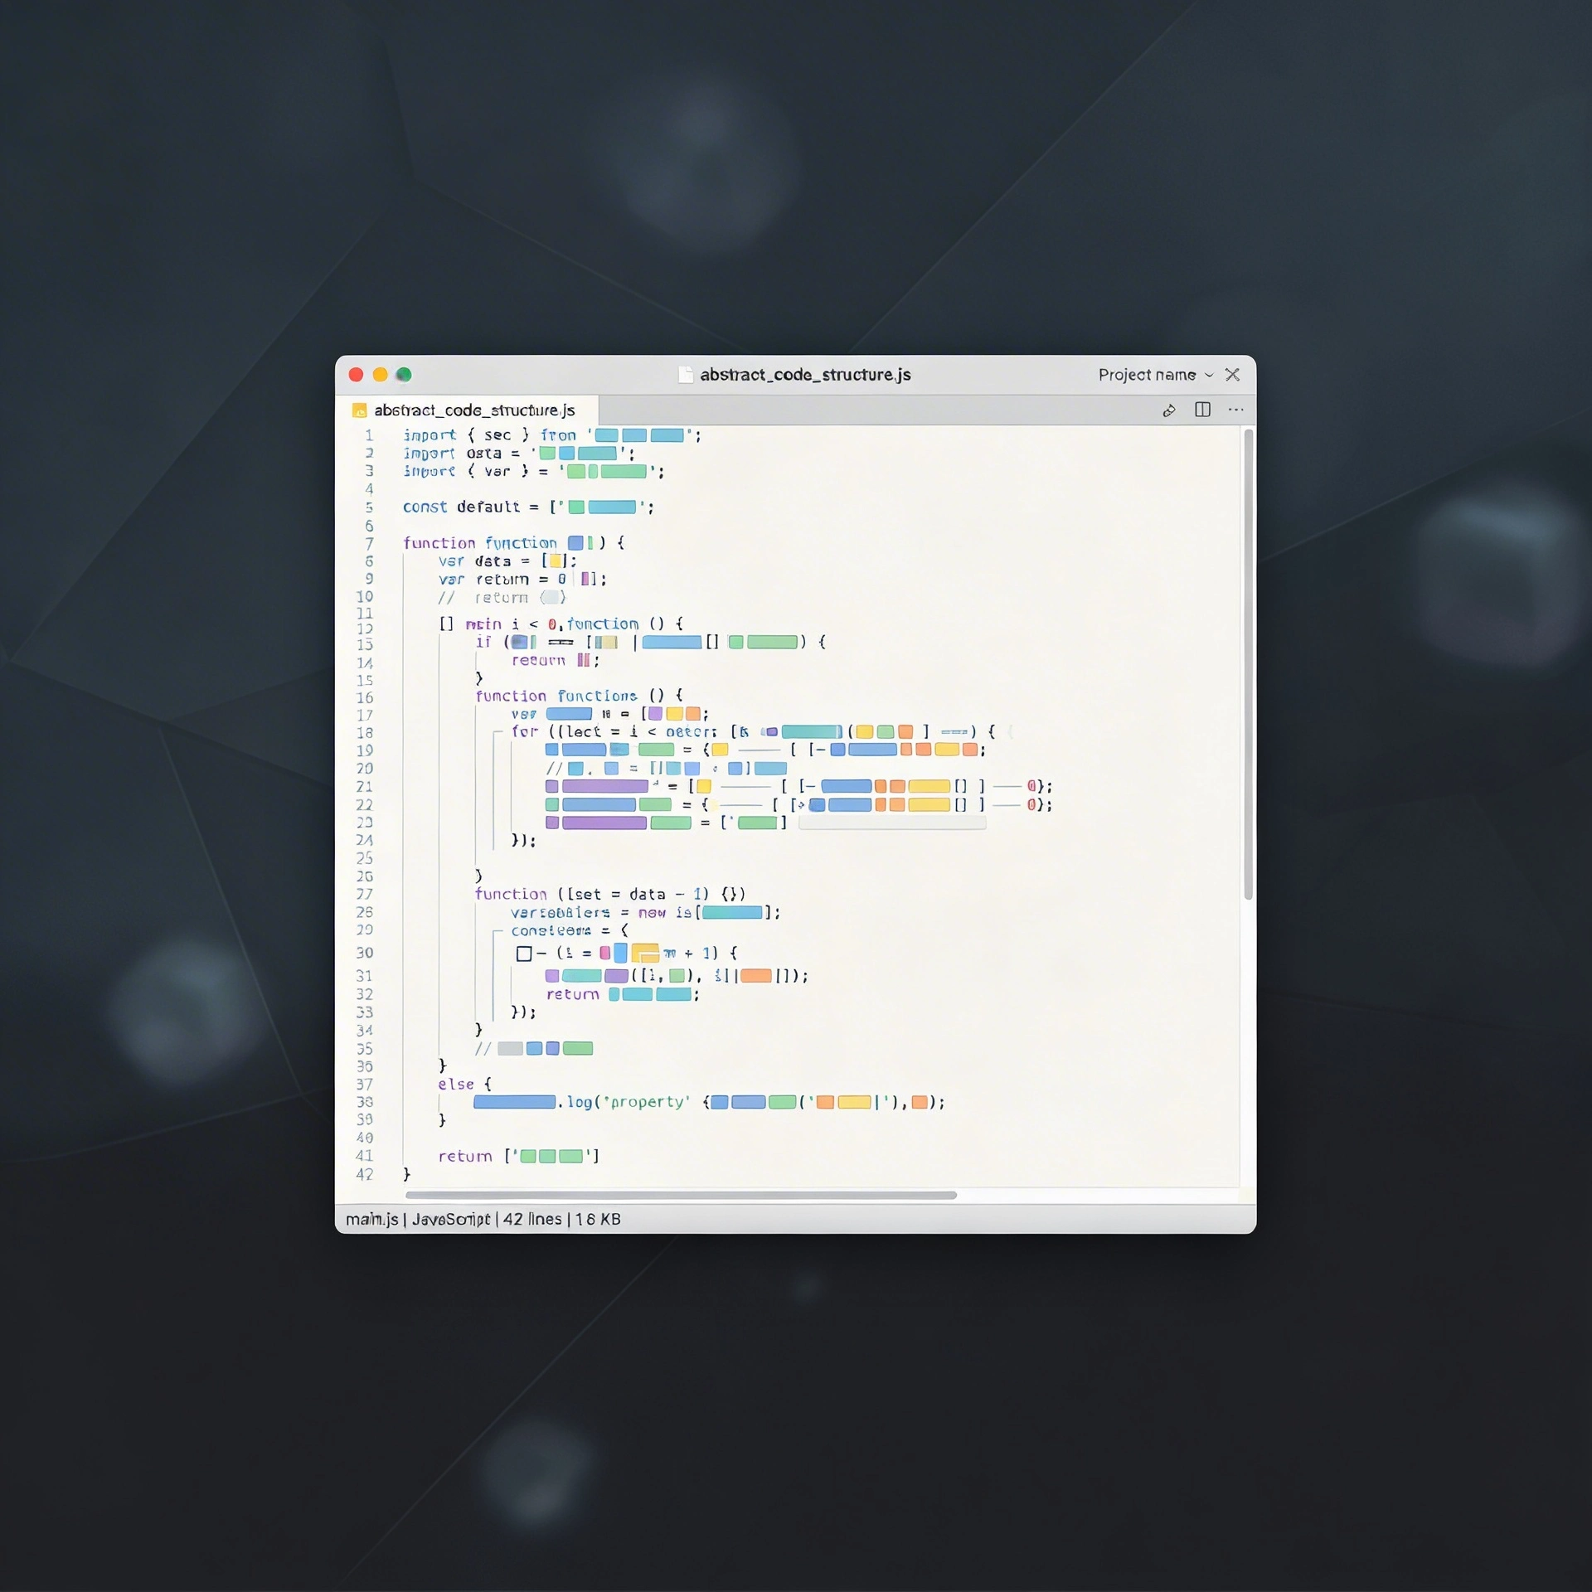This screenshot has width=1592, height=1592.
Task: Click the split editor layout icon
Action: pyautogui.click(x=1202, y=410)
